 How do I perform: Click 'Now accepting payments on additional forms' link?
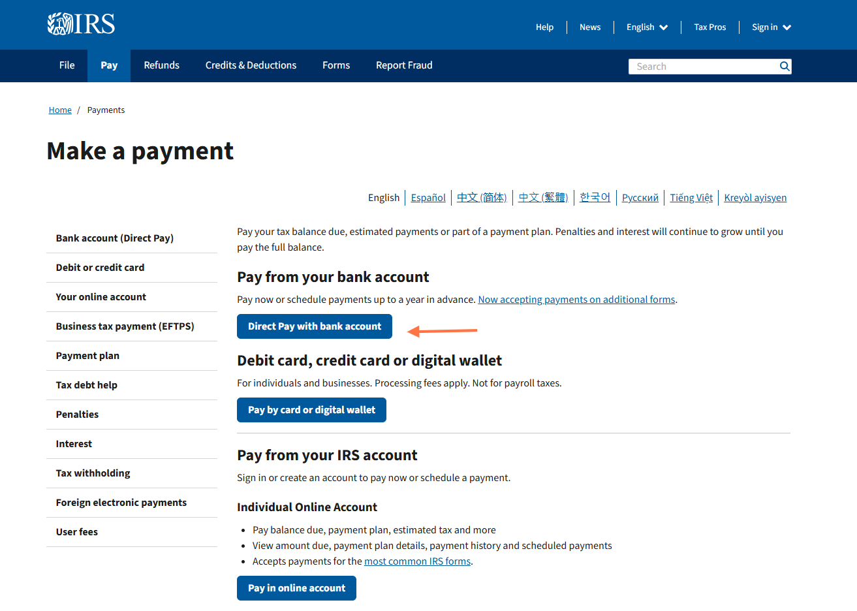(x=576, y=300)
